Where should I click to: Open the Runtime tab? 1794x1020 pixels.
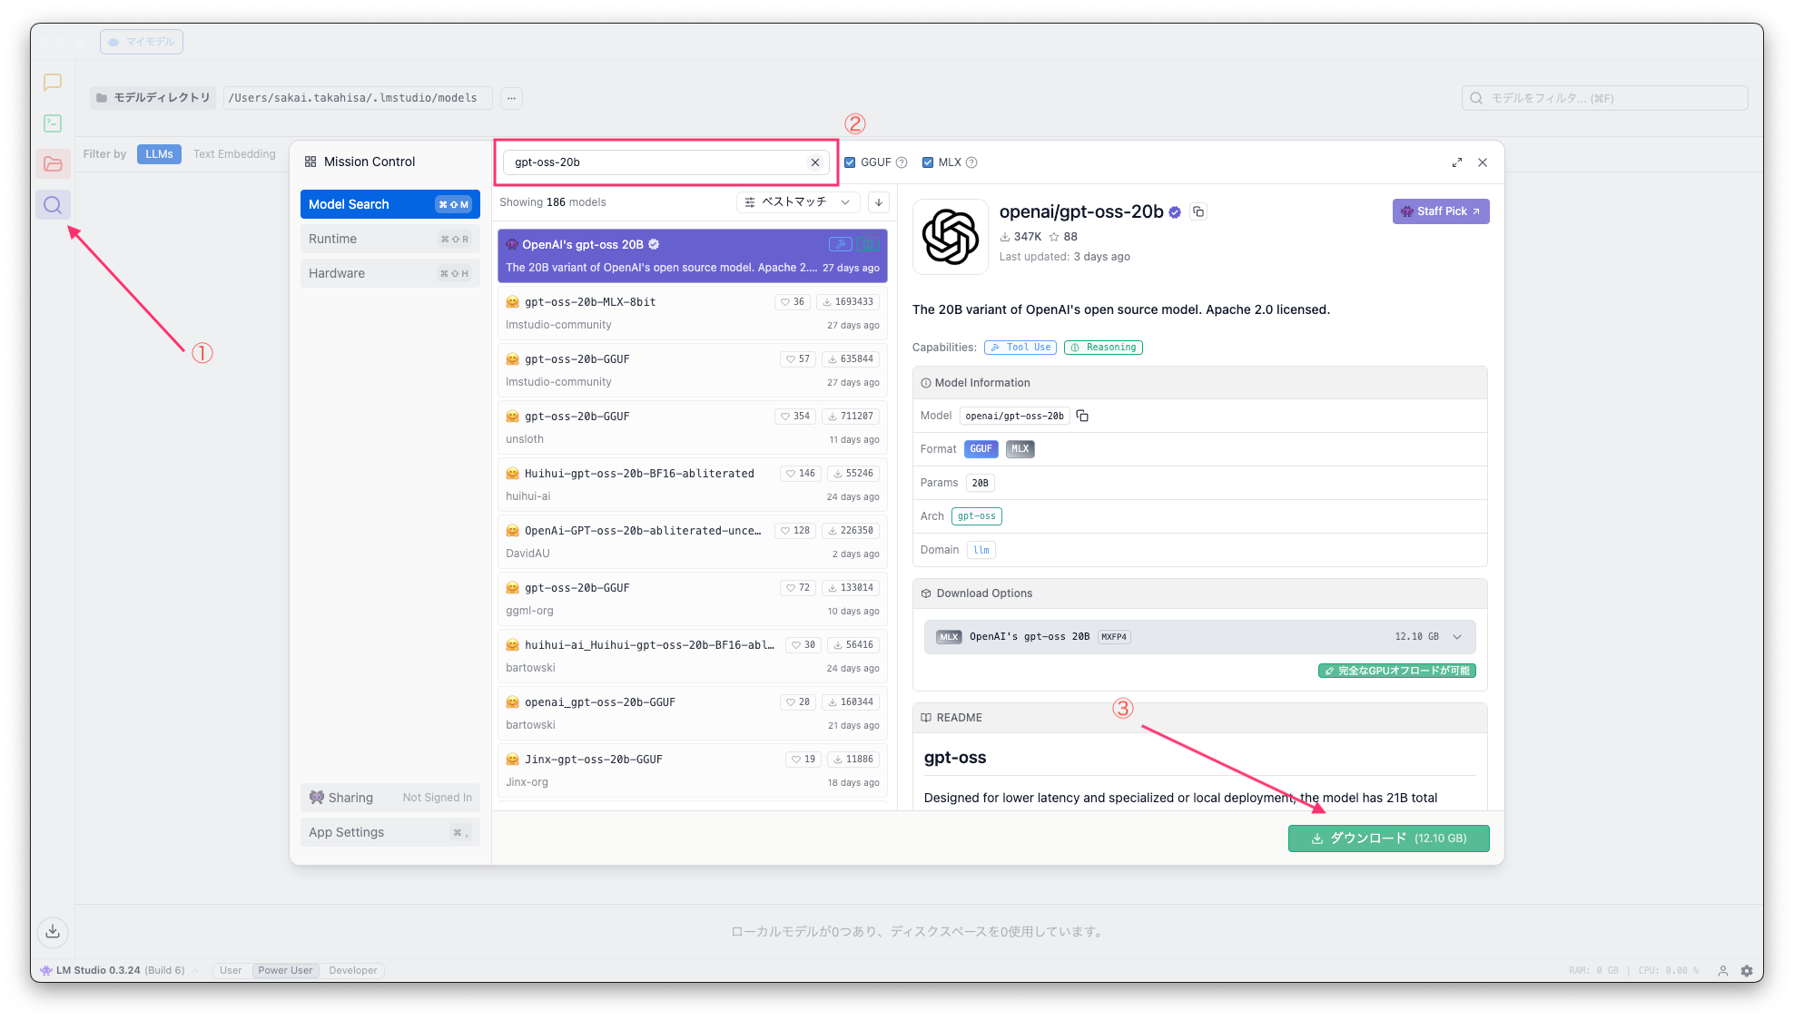coord(389,239)
